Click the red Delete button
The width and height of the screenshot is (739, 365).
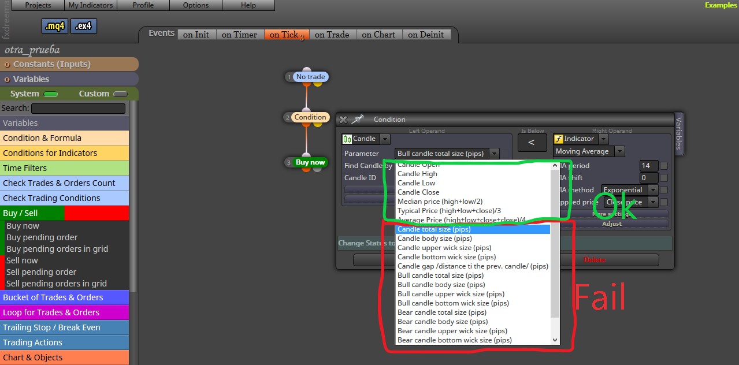pyautogui.click(x=595, y=260)
